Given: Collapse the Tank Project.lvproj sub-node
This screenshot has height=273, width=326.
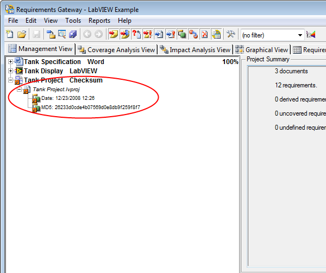Looking at the screenshot, I should (x=19, y=89).
